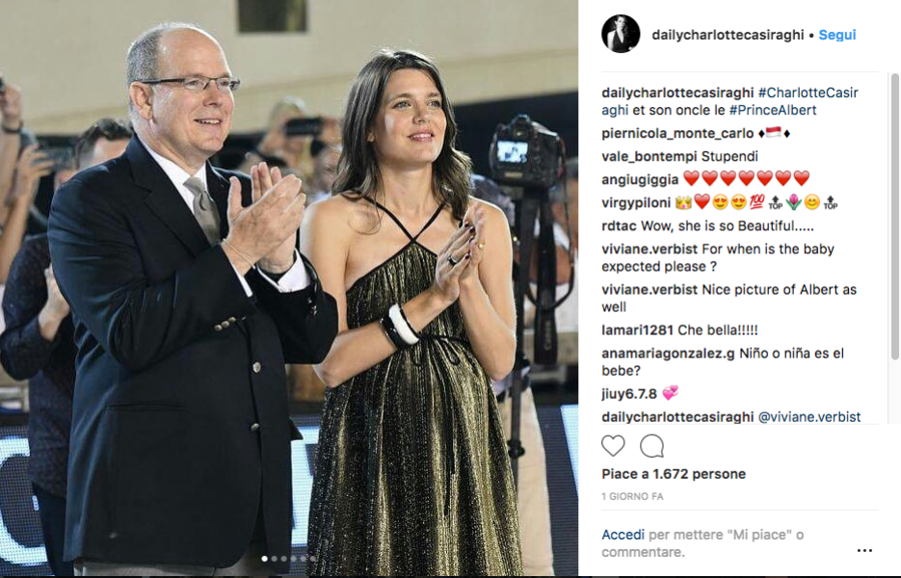Screen dimensions: 901x578
Task: Visit vale_bontempi's profile
Action: click(x=649, y=156)
